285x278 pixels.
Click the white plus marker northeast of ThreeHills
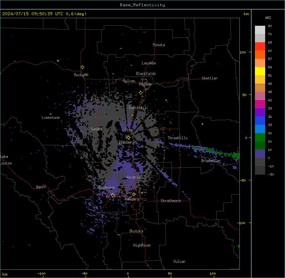202,124
